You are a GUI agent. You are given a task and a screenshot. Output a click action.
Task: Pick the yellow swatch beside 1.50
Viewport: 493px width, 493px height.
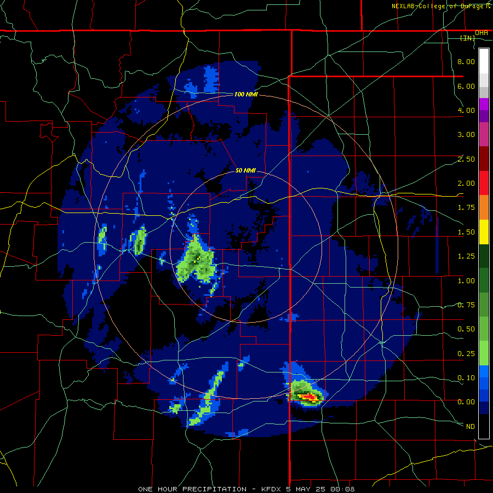click(x=484, y=232)
